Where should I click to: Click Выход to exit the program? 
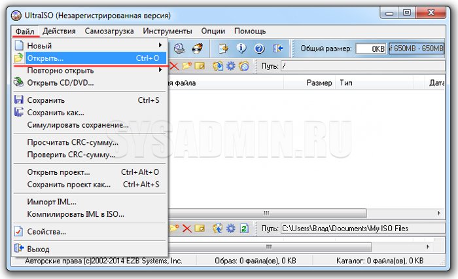(x=38, y=249)
